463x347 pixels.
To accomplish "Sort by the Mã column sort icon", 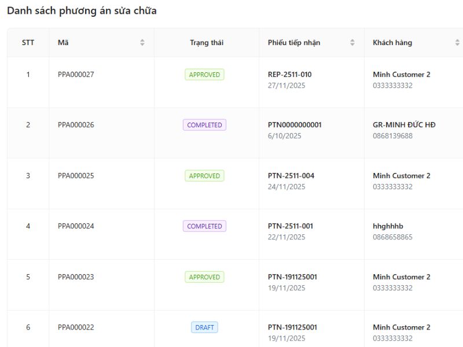I will [142, 43].
